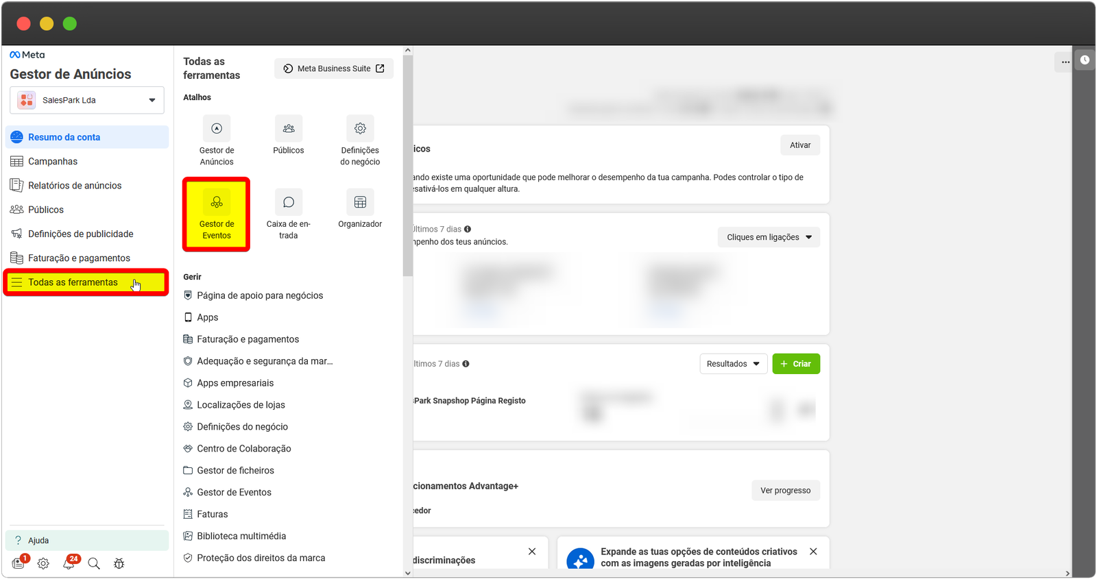Open Gestor de ficheiros in Gerir list

(x=235, y=471)
